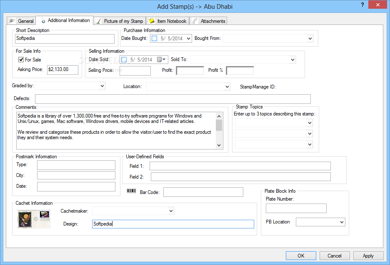Viewport: 390px width, 265px height.
Task: Click the Profit field
Action: 190,71
